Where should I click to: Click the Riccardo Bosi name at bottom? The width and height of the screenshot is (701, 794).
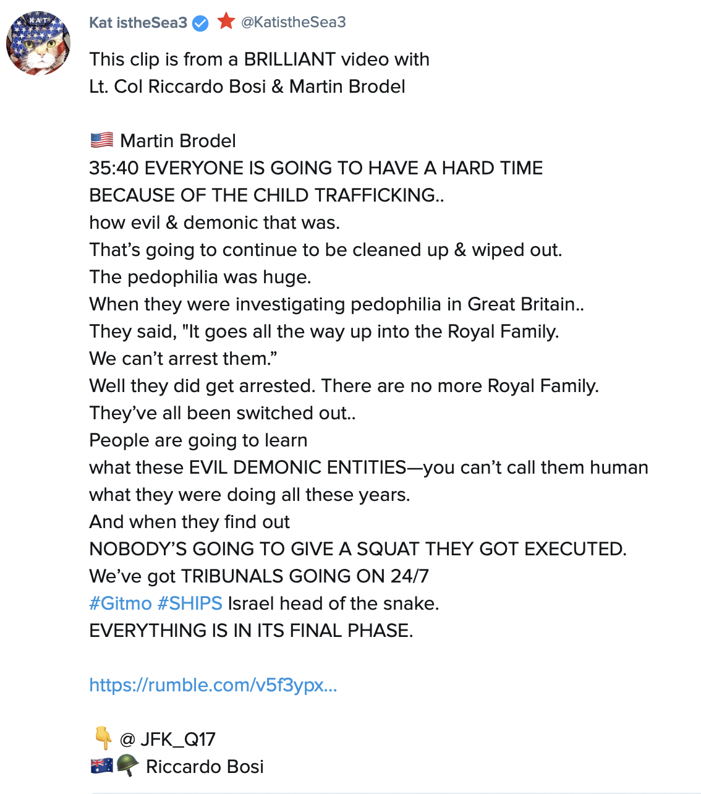[205, 766]
